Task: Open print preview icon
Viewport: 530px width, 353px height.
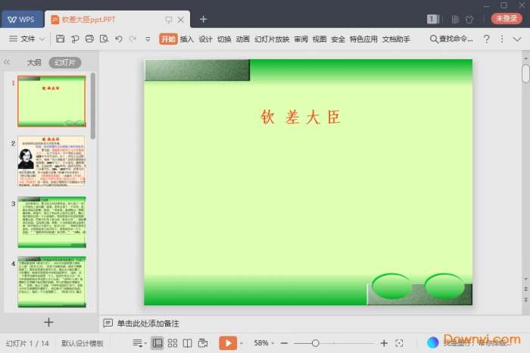Action: [104, 39]
